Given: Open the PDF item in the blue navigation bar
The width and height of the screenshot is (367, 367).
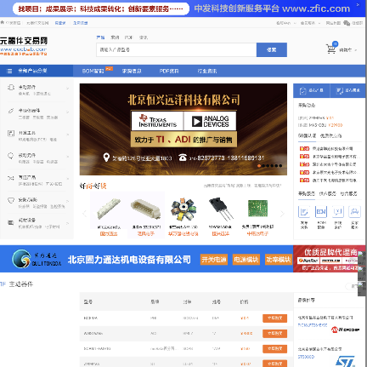Looking at the screenshot, I should (x=169, y=71).
